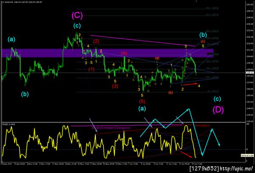Click the current price tag 1185.47

pyautogui.click(x=250, y=73)
